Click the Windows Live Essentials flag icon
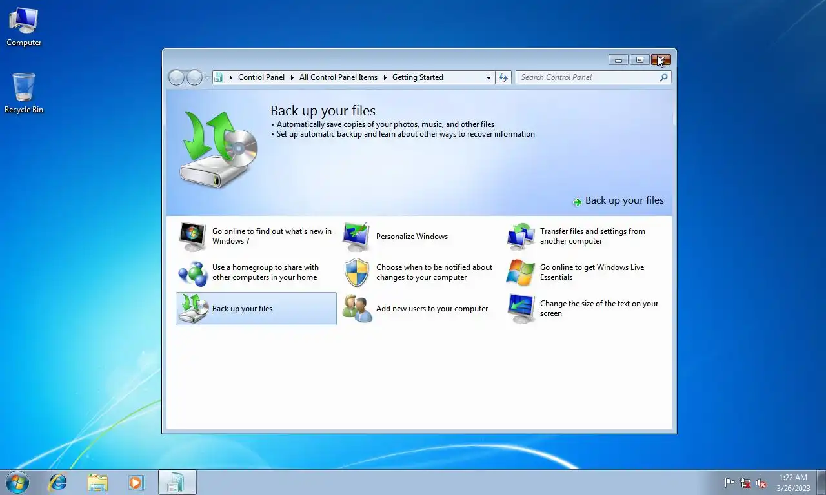 pos(520,273)
